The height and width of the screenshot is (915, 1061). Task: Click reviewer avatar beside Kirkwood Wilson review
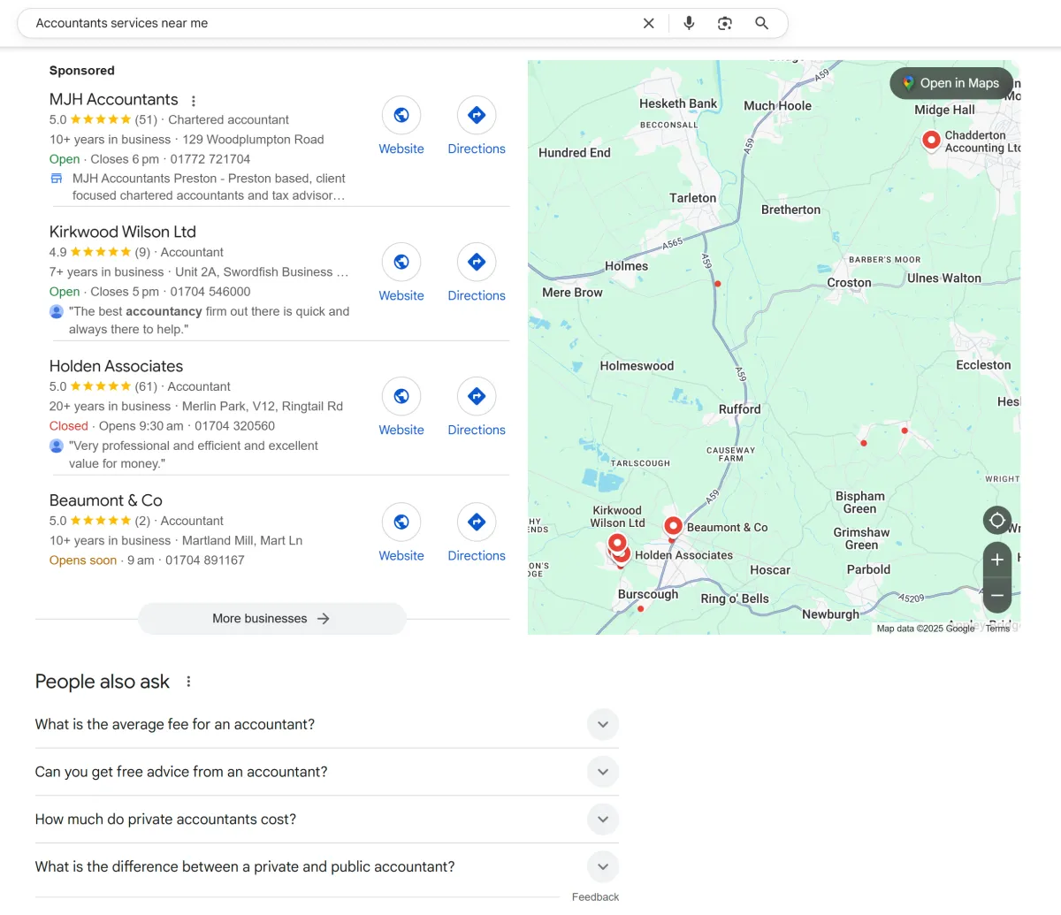coord(57,311)
